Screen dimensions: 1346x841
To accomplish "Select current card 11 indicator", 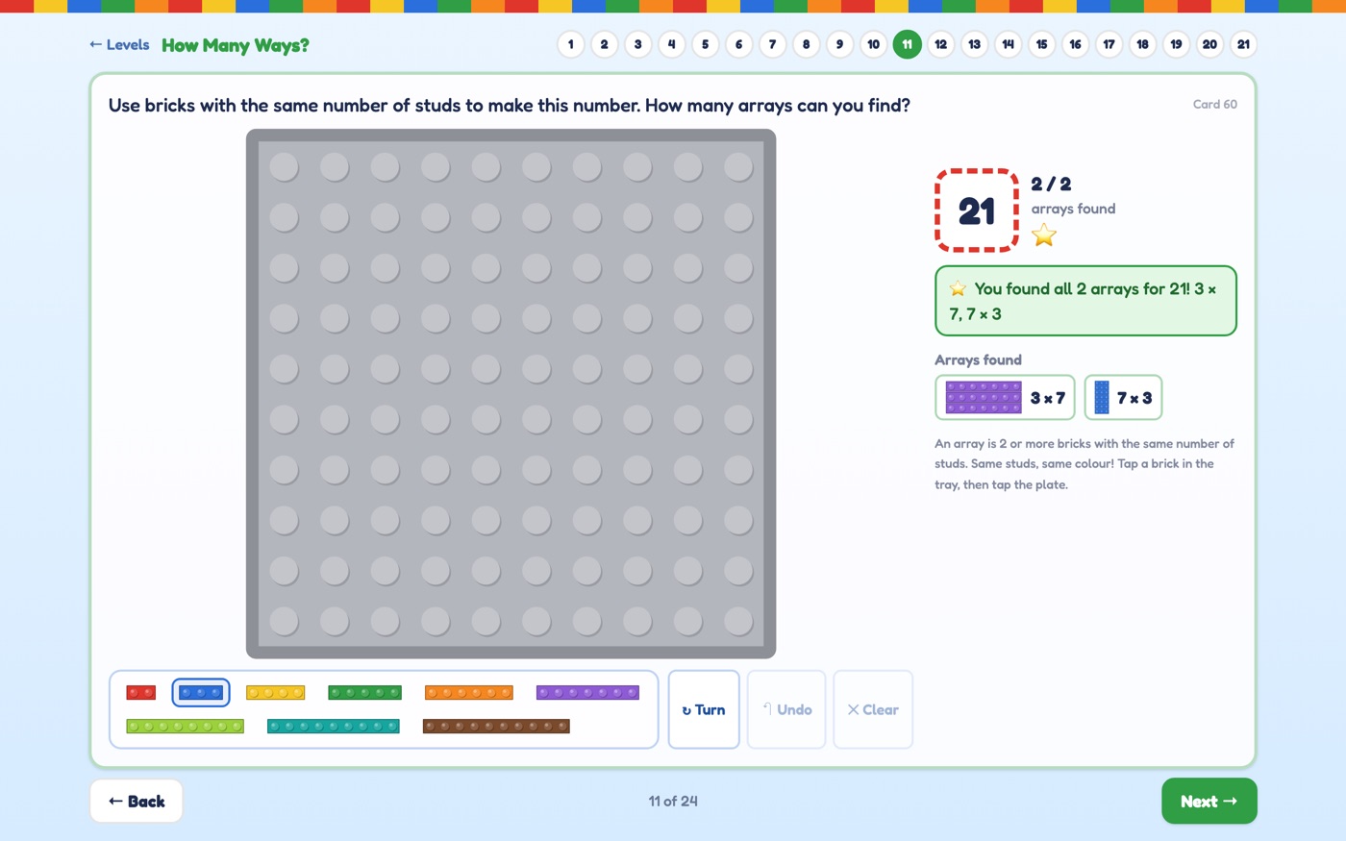I will coord(908,44).
